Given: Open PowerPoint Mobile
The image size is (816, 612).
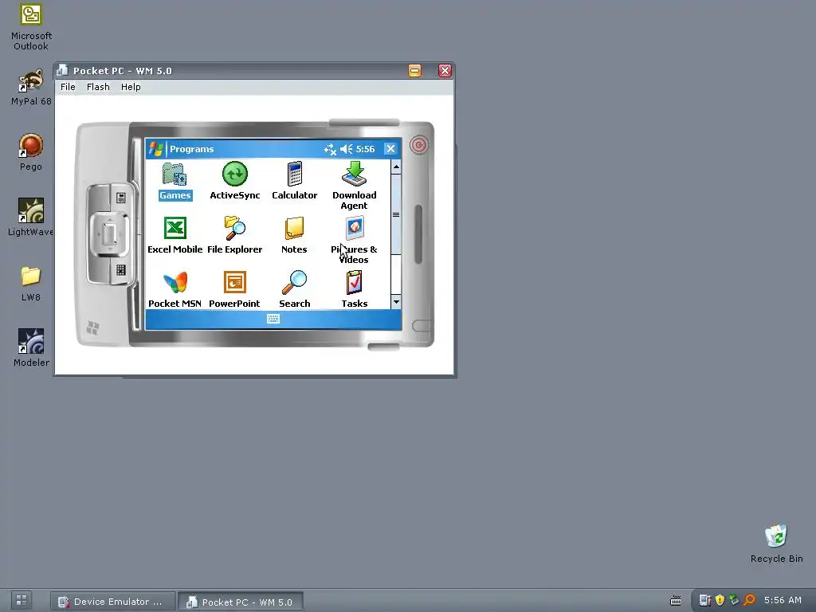Looking at the screenshot, I should pos(235,290).
